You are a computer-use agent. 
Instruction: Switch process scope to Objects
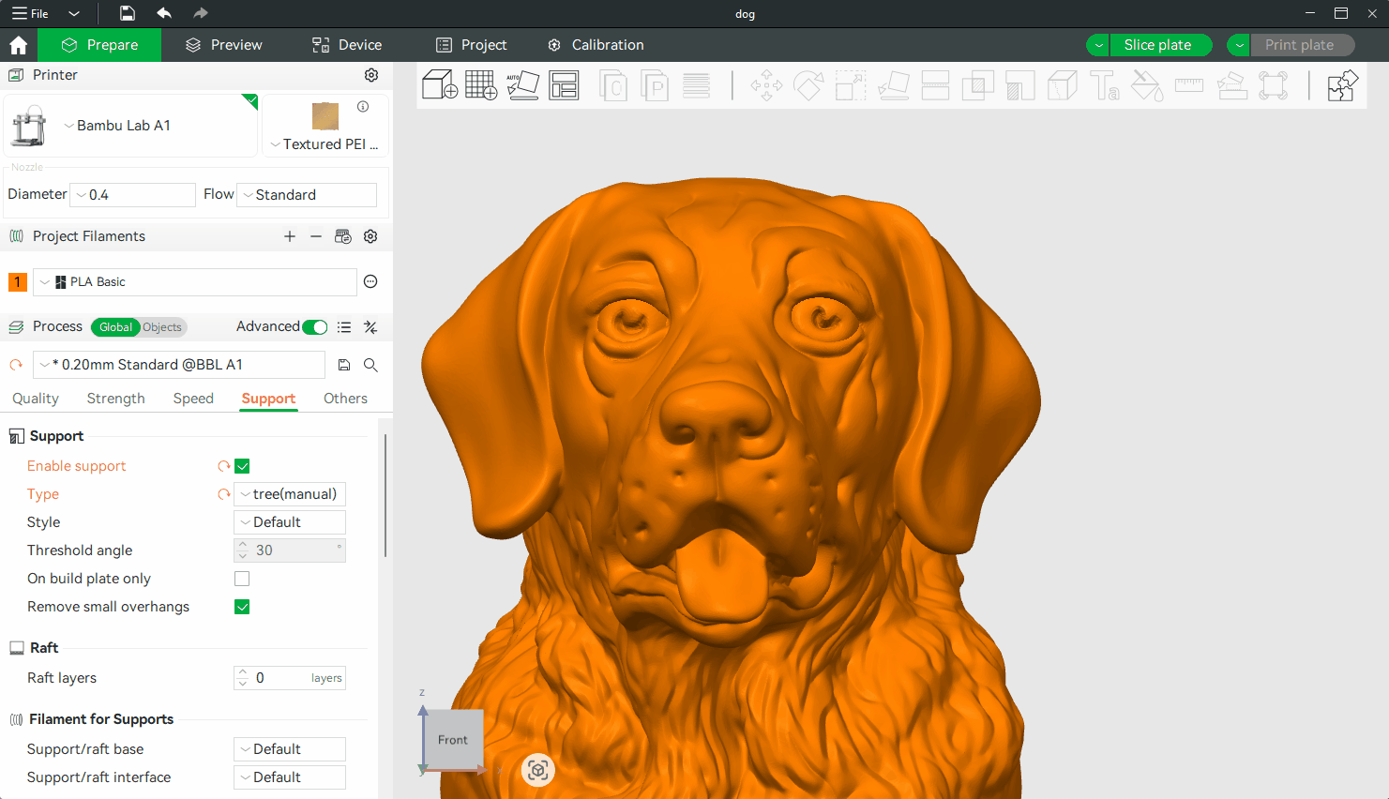(x=162, y=327)
